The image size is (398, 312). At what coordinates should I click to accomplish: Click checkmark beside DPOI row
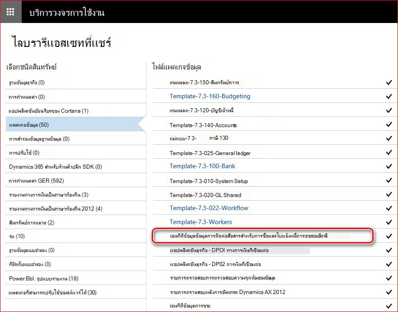[389, 250]
